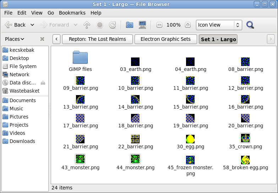Select the 35_crown.png thumbnail
This screenshot has width=278, height=193.
[245, 138]
